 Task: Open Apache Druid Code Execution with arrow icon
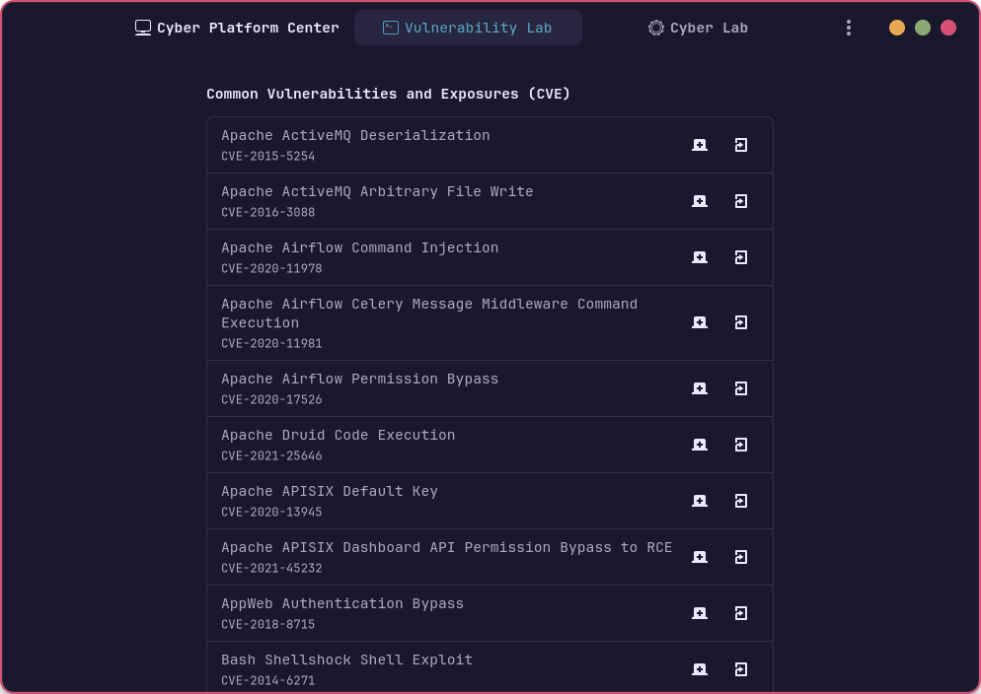[x=741, y=445]
